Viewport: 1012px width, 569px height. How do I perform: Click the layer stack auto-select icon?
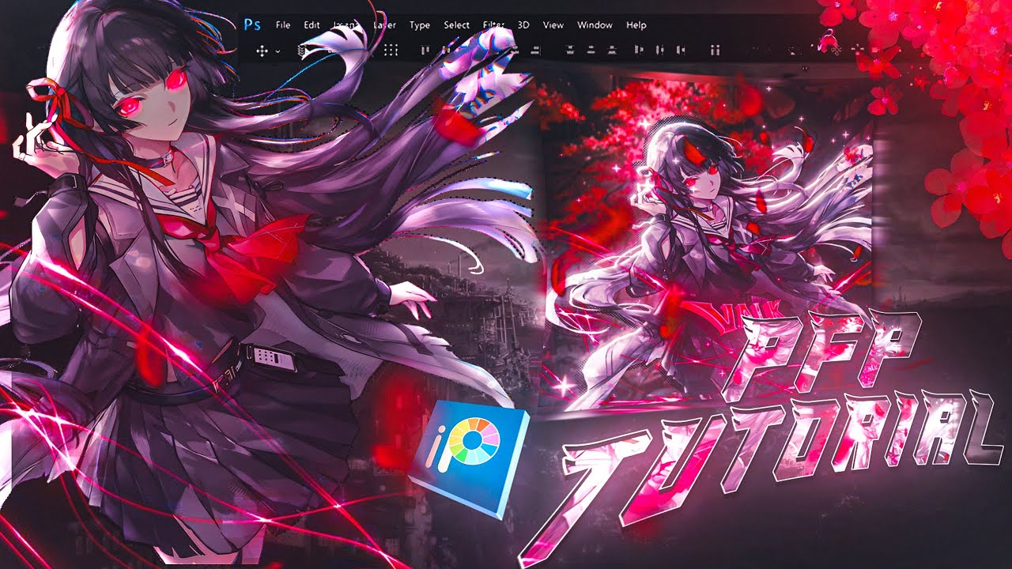point(301,51)
